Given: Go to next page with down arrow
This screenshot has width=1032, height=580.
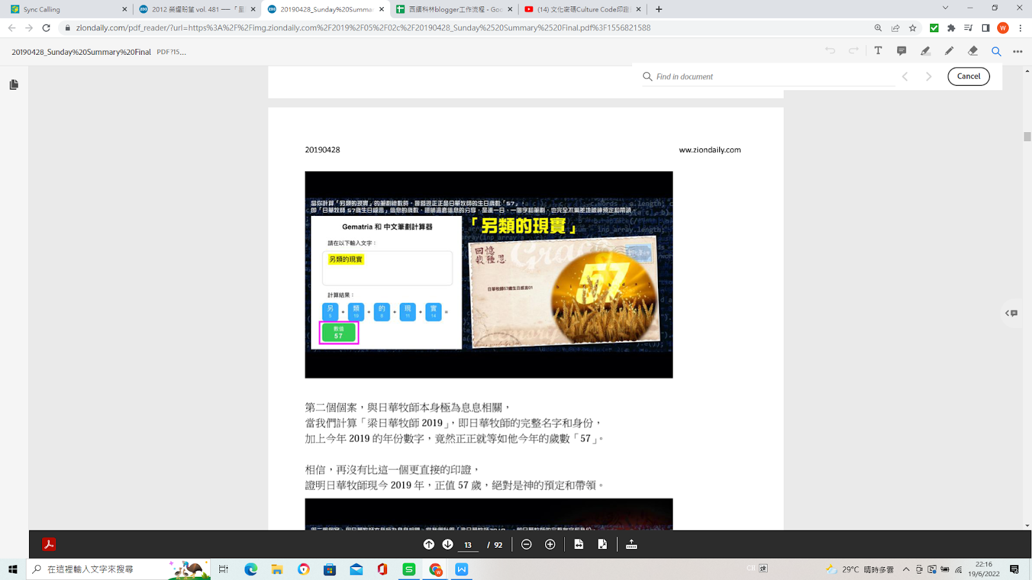Looking at the screenshot, I should click(x=448, y=545).
